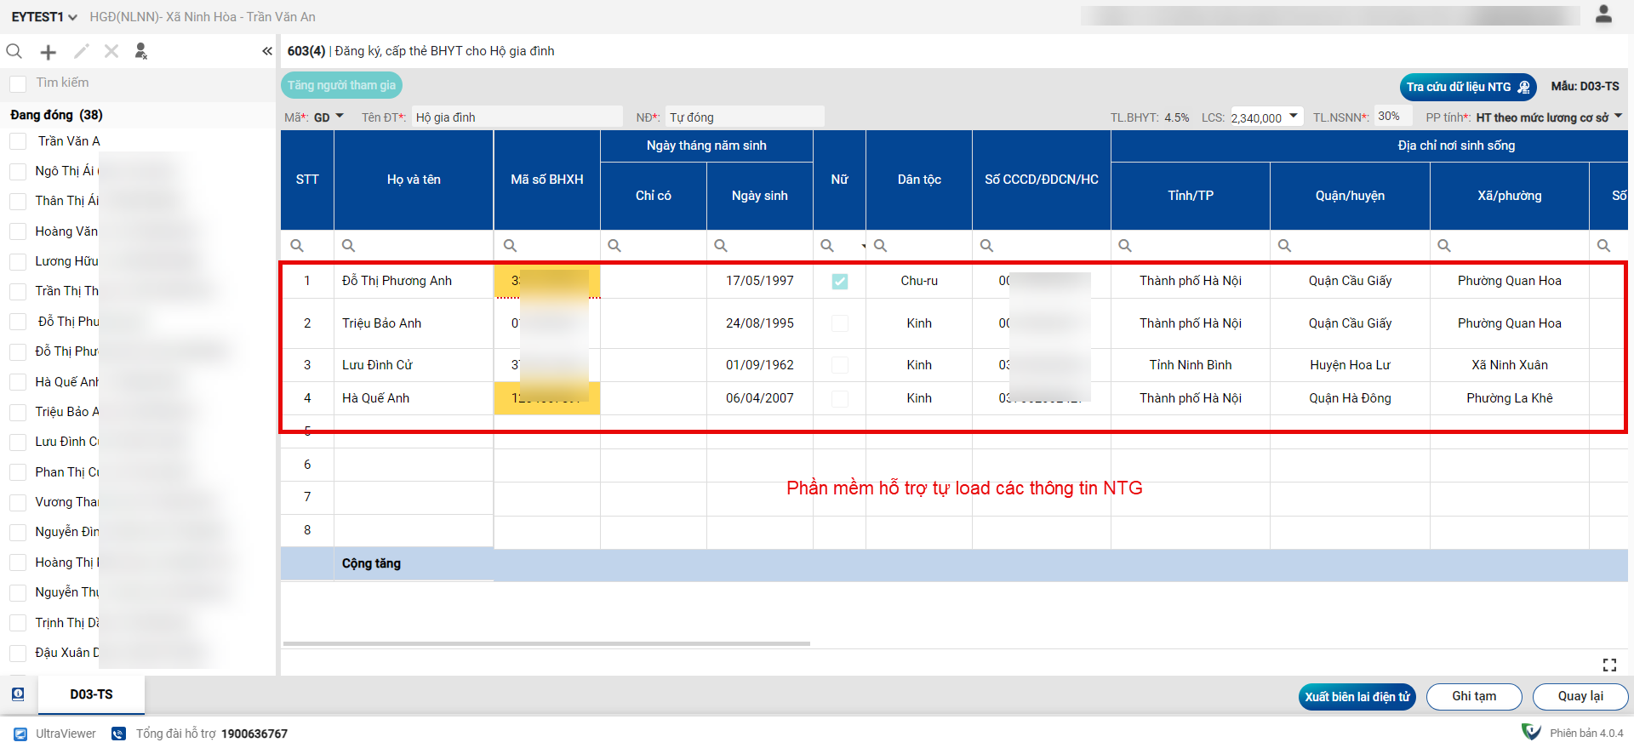Toggle Nữ checkbox for Đỗ Thị Phương Anh
This screenshot has height=748, width=1634.
pos(839,282)
